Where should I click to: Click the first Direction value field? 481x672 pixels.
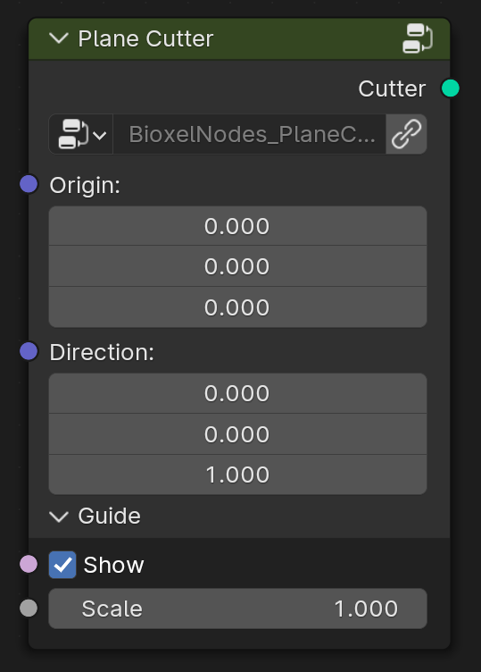coord(237,393)
